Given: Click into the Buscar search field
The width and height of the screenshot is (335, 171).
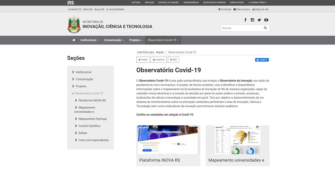Looking at the screenshot, I should tap(241, 28).
